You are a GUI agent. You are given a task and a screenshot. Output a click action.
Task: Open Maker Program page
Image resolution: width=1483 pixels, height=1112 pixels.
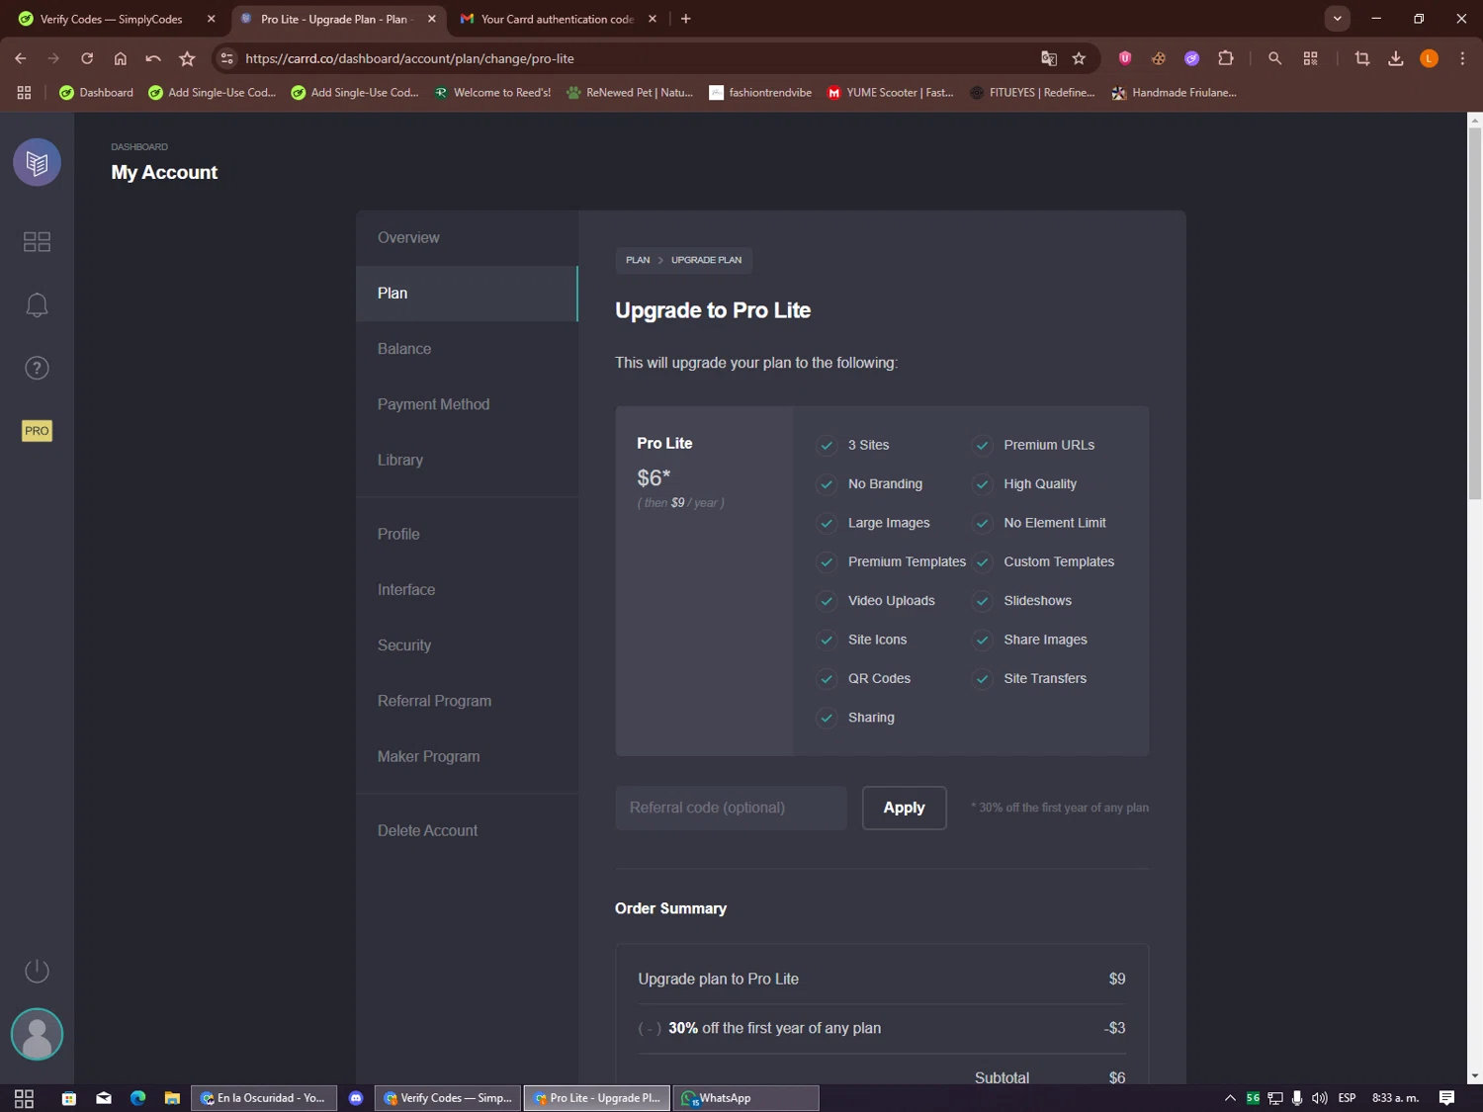click(467, 757)
